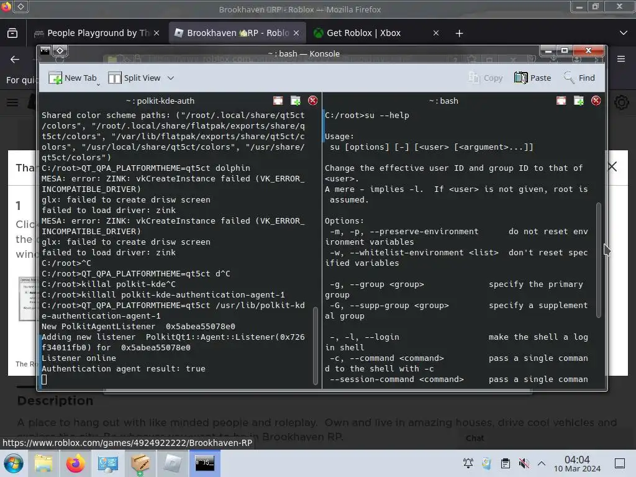This screenshot has height=477, width=636.
Task: Open System Settings from the taskbar
Action: pos(108,463)
